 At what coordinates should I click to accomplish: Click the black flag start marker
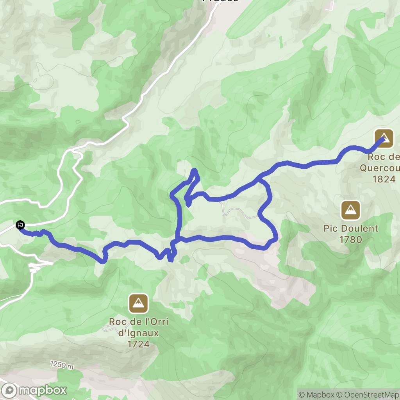pyautogui.click(x=20, y=225)
